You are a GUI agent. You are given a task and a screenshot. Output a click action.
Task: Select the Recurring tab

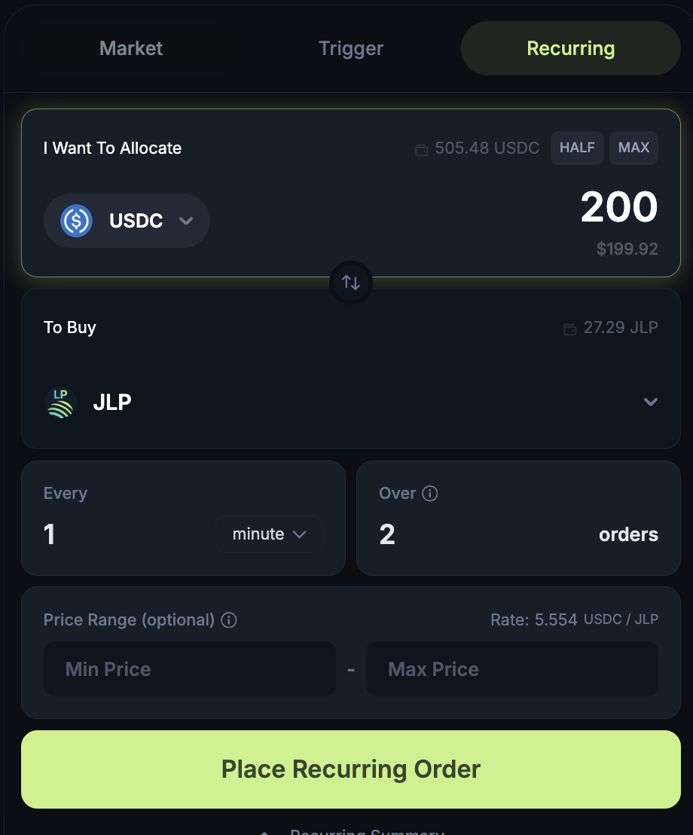tap(570, 48)
